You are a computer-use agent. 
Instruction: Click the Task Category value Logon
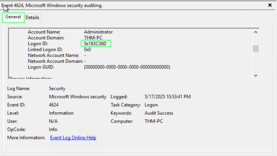point(151,105)
